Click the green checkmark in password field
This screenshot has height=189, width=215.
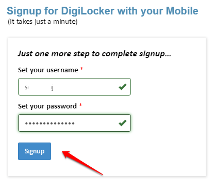click(123, 123)
